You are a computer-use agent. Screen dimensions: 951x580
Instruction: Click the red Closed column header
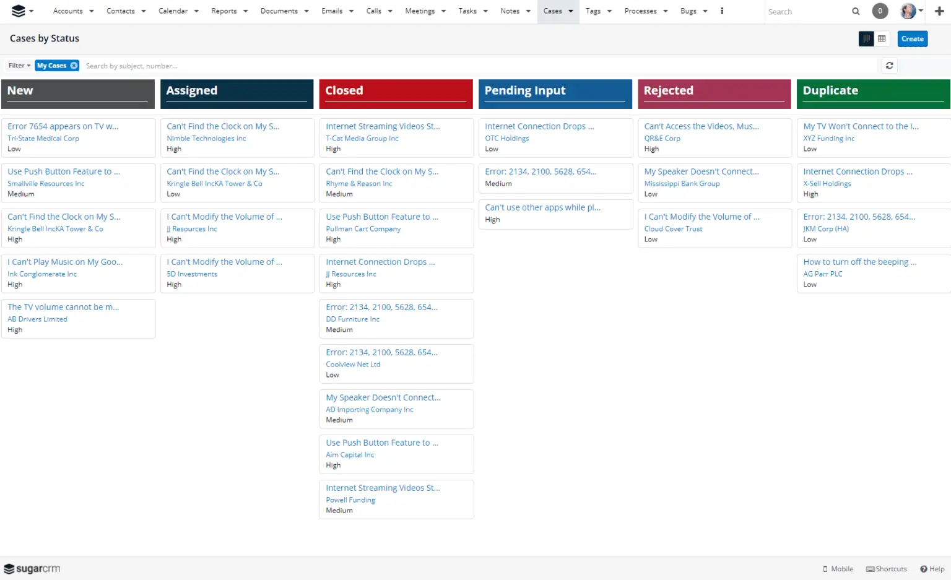[x=396, y=94]
